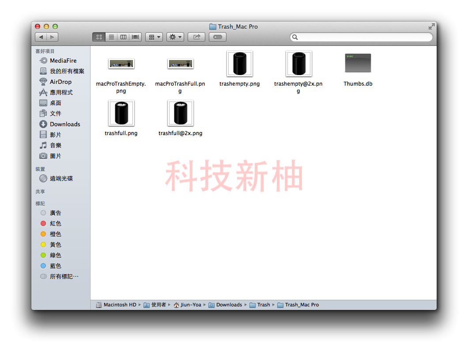Go back with the left arrow button
The width and height of the screenshot is (468, 351).
(x=41, y=37)
